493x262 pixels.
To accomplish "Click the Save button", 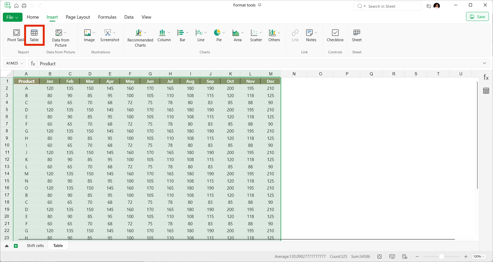I will point(477,17).
